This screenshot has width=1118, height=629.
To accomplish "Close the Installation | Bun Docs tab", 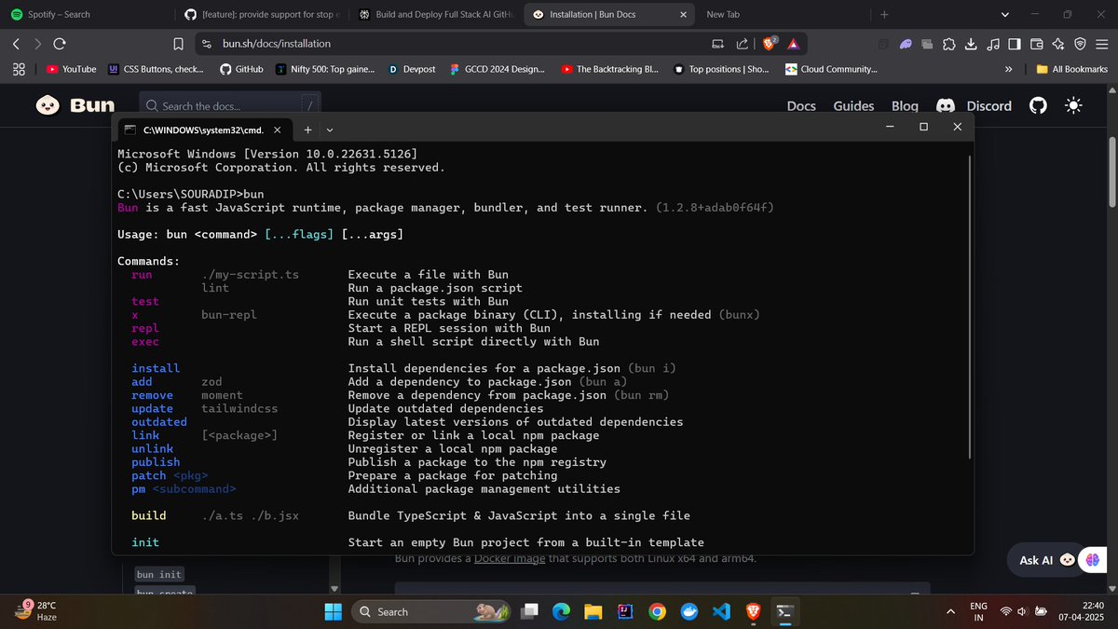I will tap(684, 15).
